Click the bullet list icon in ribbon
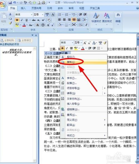Viewport: 139px width, 164px height. coord(59,15)
